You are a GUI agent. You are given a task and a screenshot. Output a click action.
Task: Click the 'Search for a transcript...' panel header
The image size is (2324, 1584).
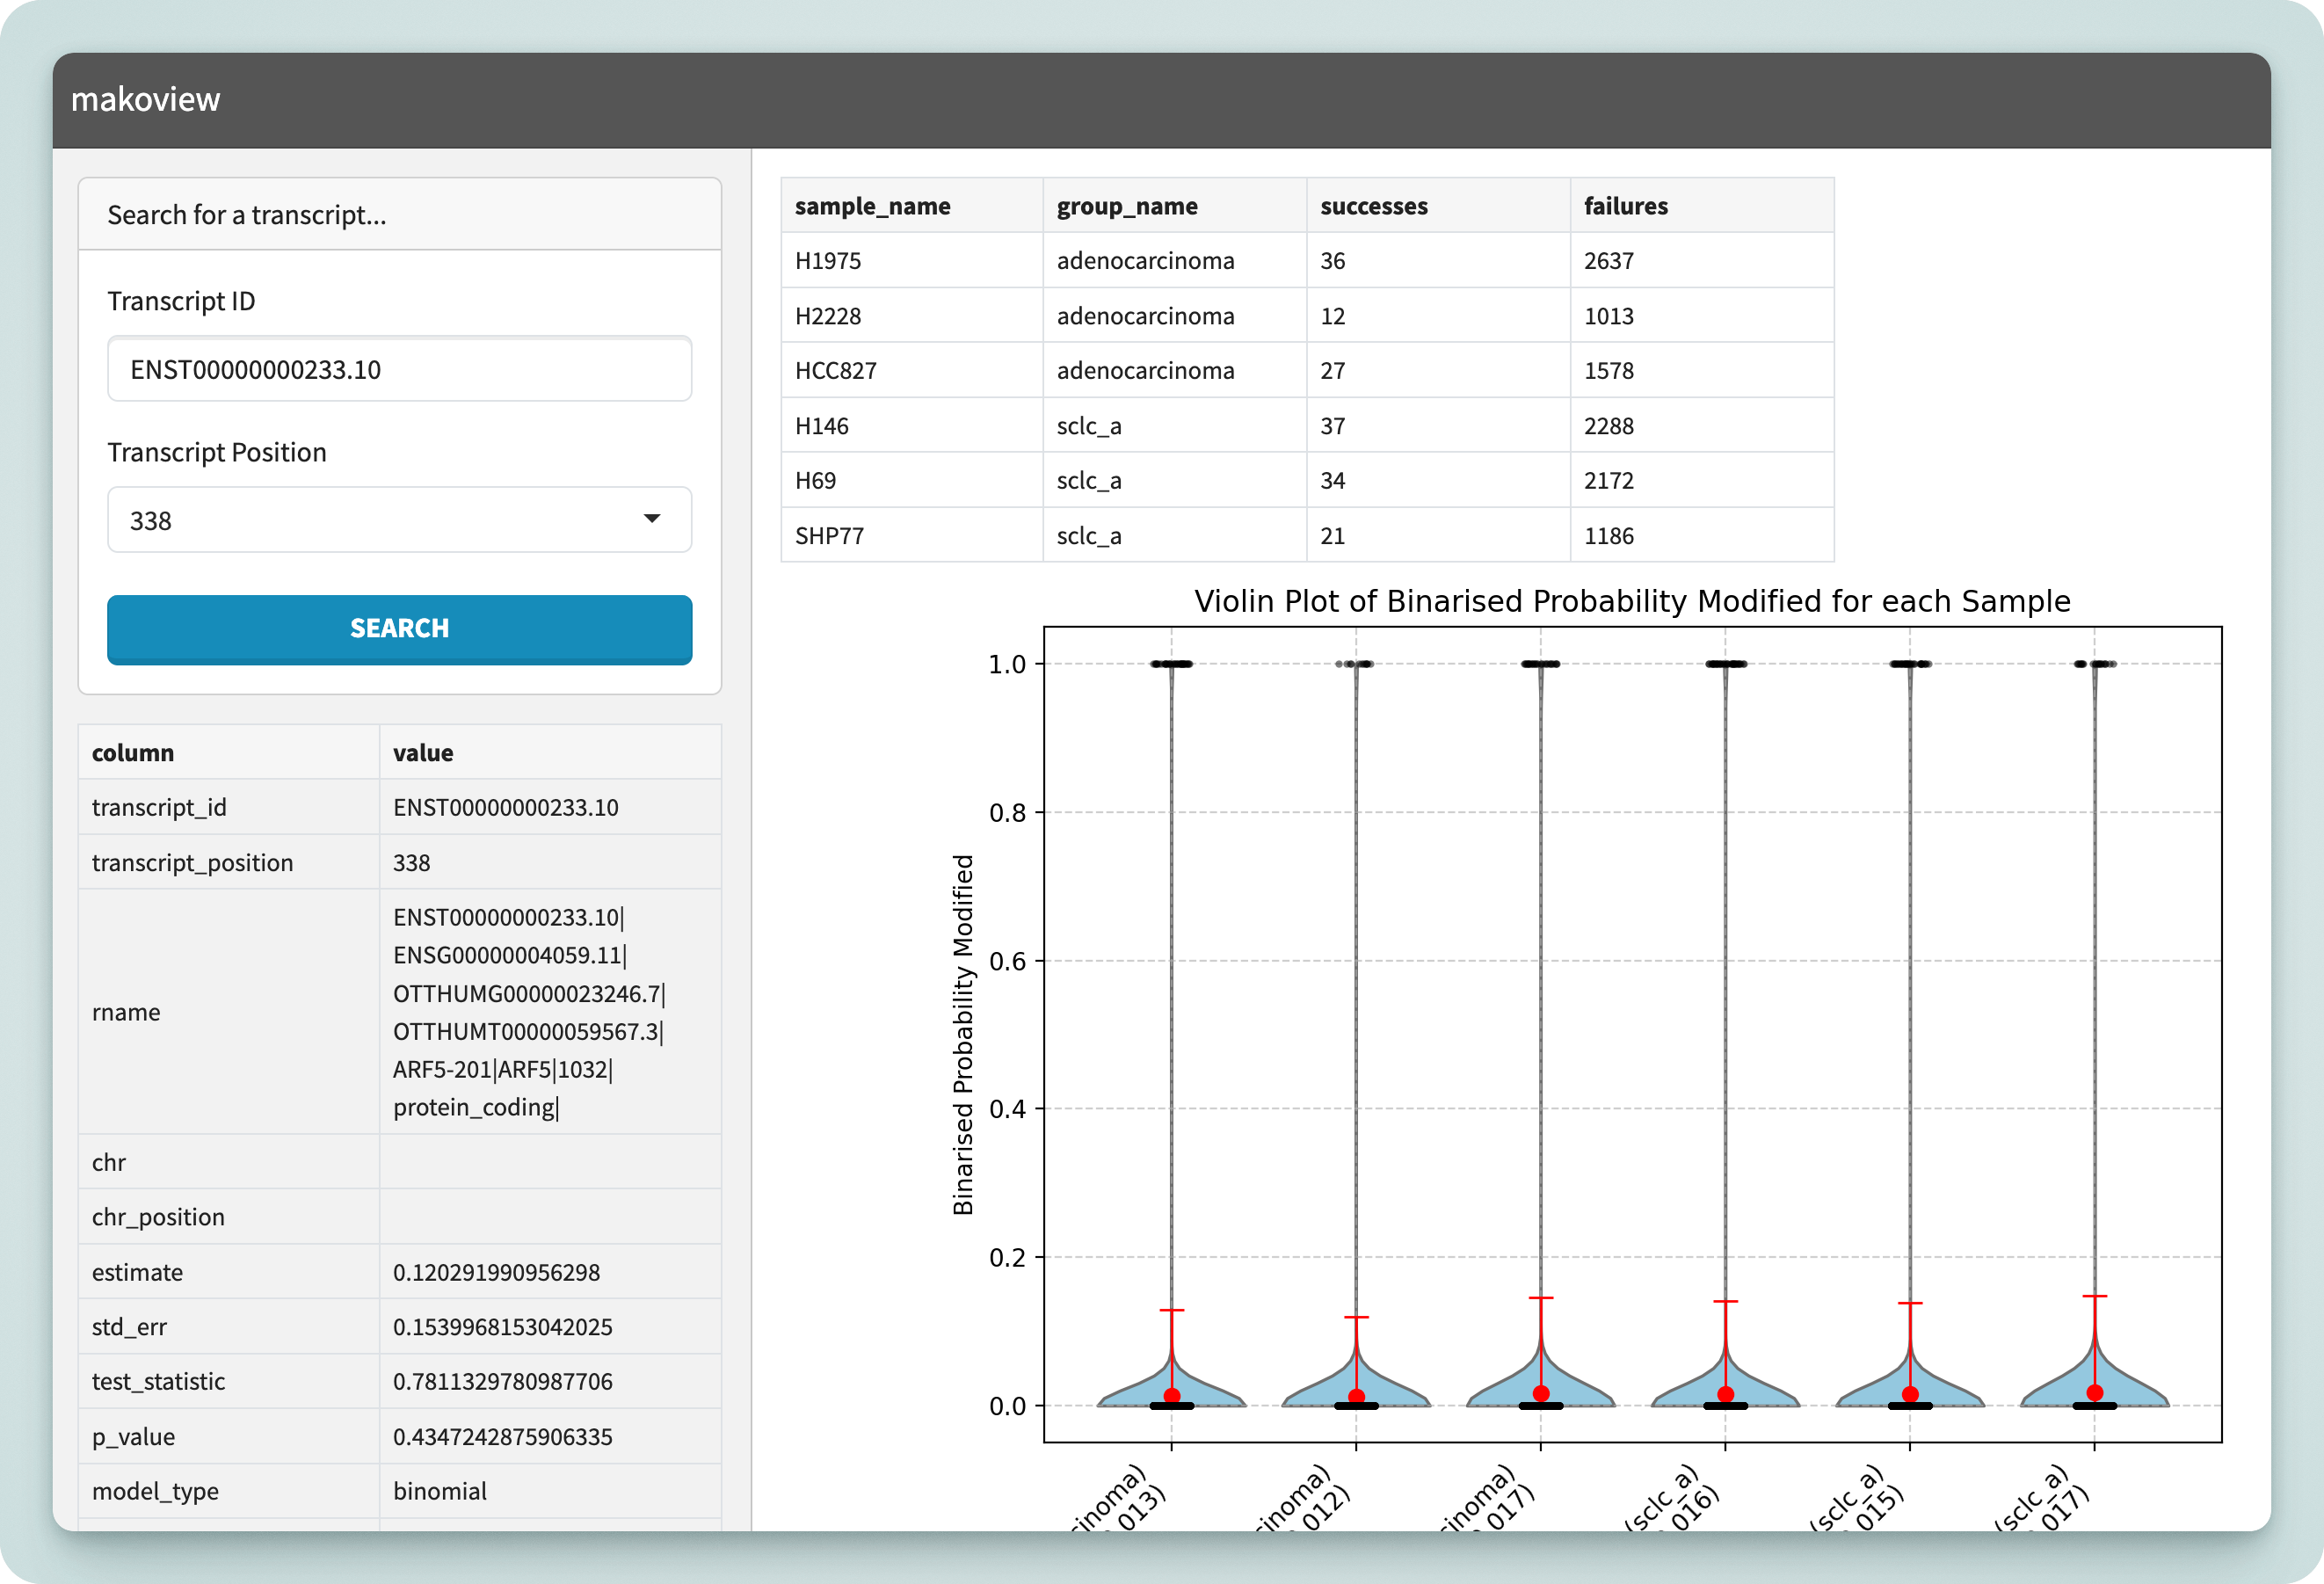pos(399,215)
